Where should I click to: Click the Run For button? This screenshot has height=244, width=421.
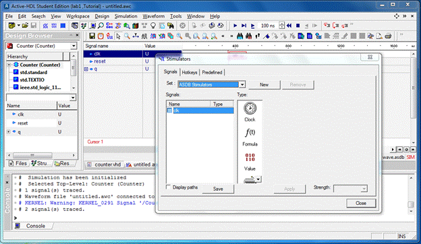pos(252,26)
